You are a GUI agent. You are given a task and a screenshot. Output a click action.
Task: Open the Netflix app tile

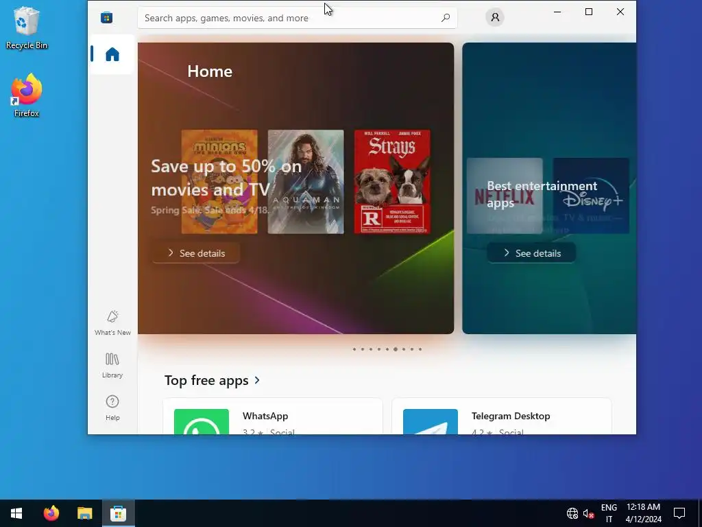[505, 196]
